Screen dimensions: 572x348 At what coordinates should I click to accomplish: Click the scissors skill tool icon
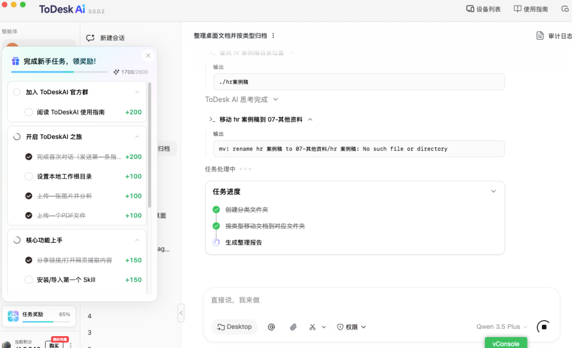312,327
